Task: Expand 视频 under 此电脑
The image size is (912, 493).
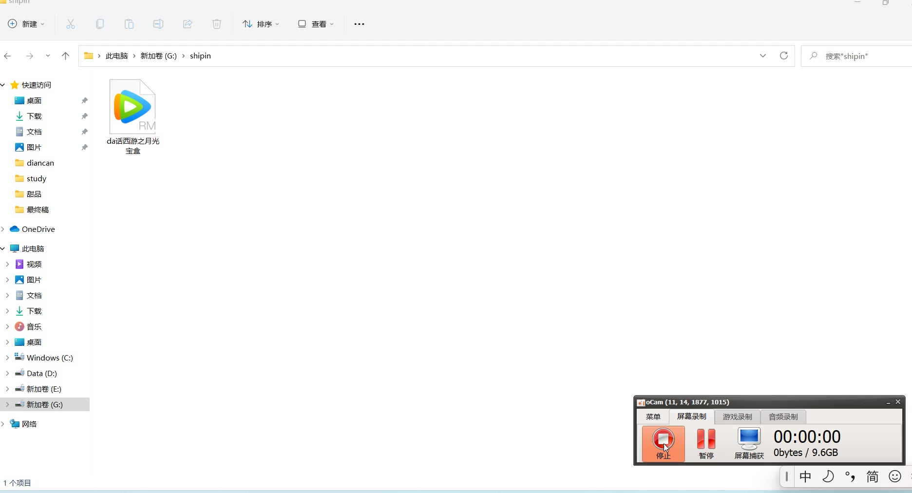Action: (7, 264)
